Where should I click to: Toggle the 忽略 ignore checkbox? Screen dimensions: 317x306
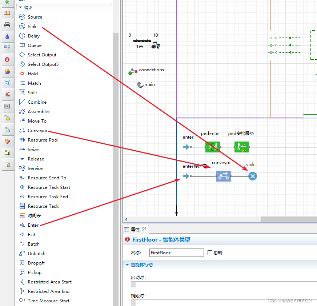[210, 253]
